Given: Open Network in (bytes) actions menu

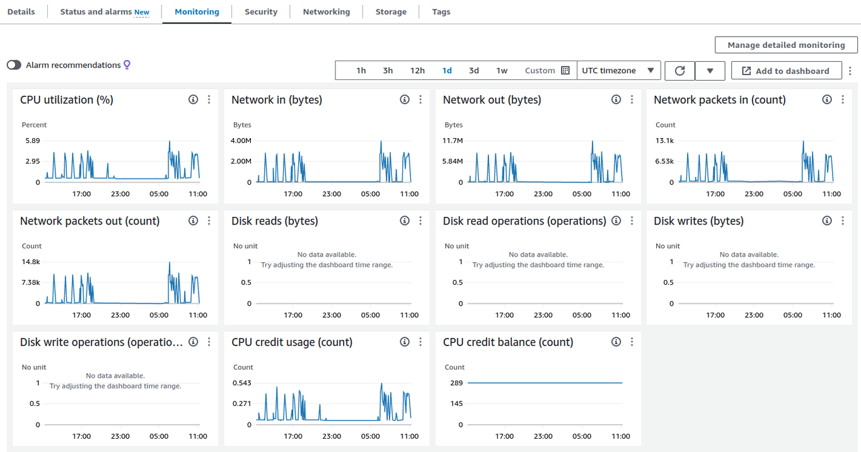Looking at the screenshot, I should (x=420, y=100).
